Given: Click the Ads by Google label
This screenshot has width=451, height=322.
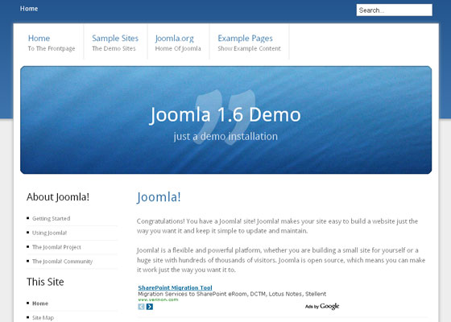Looking at the screenshot, I should coord(322,307).
